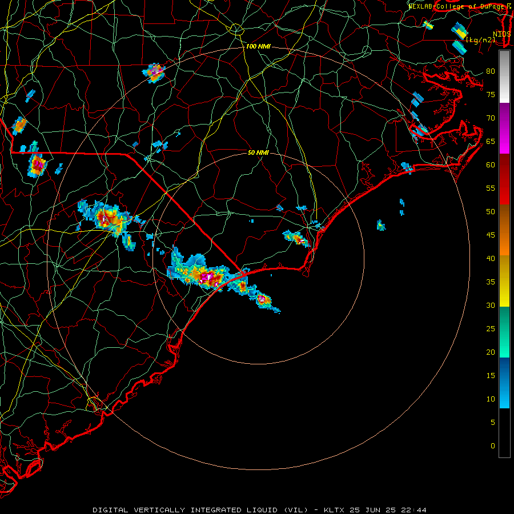Click the 55 value on the color scale
Viewport: 514px width, 514px height.
(x=491, y=188)
